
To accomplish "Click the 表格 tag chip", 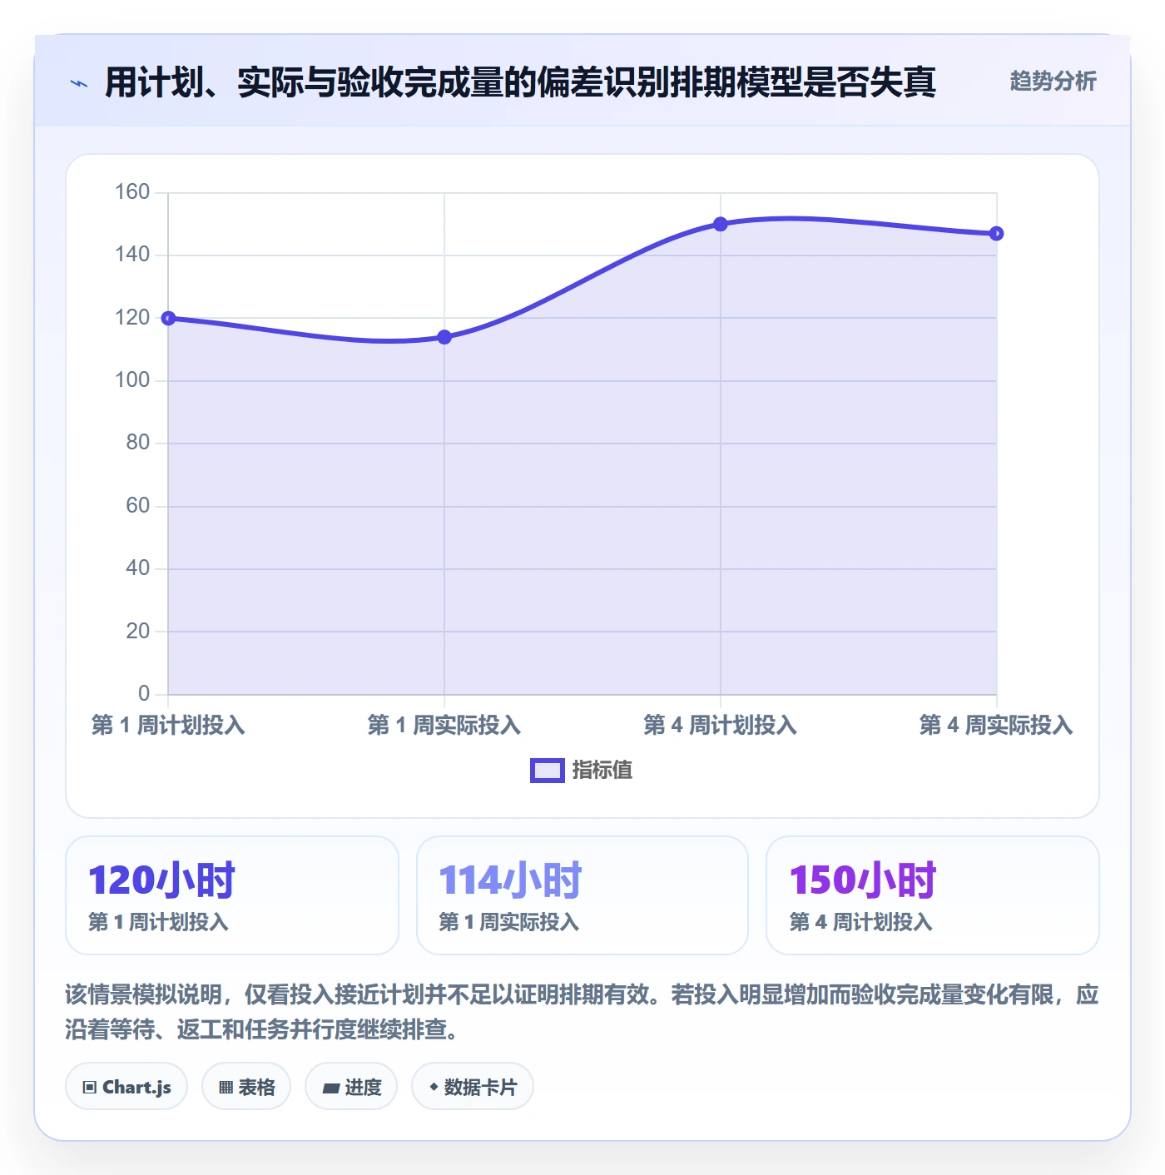I will 246,1087.
